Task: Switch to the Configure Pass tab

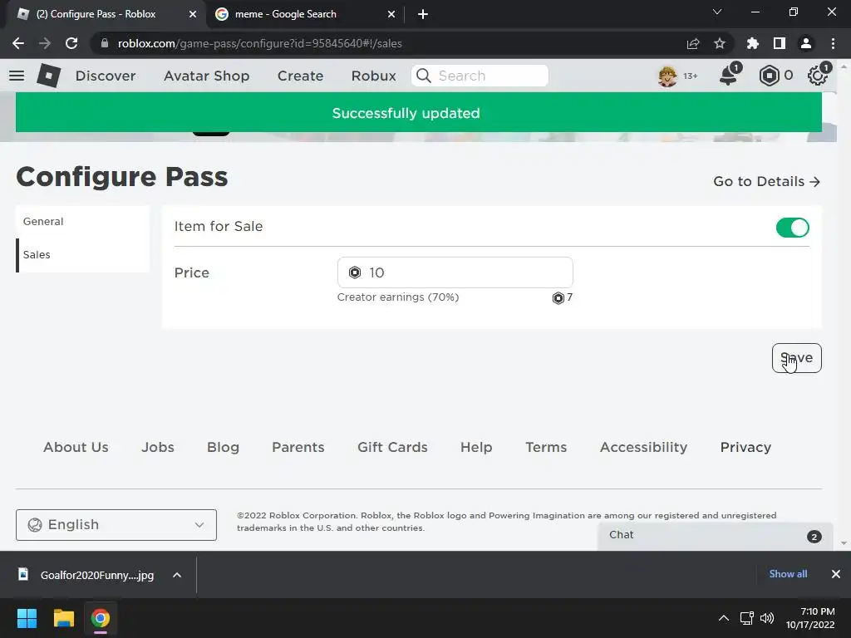Action: (103, 14)
